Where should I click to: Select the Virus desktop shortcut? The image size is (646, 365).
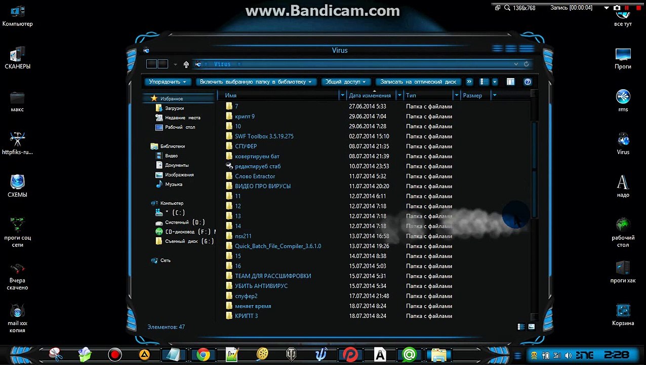(623, 143)
